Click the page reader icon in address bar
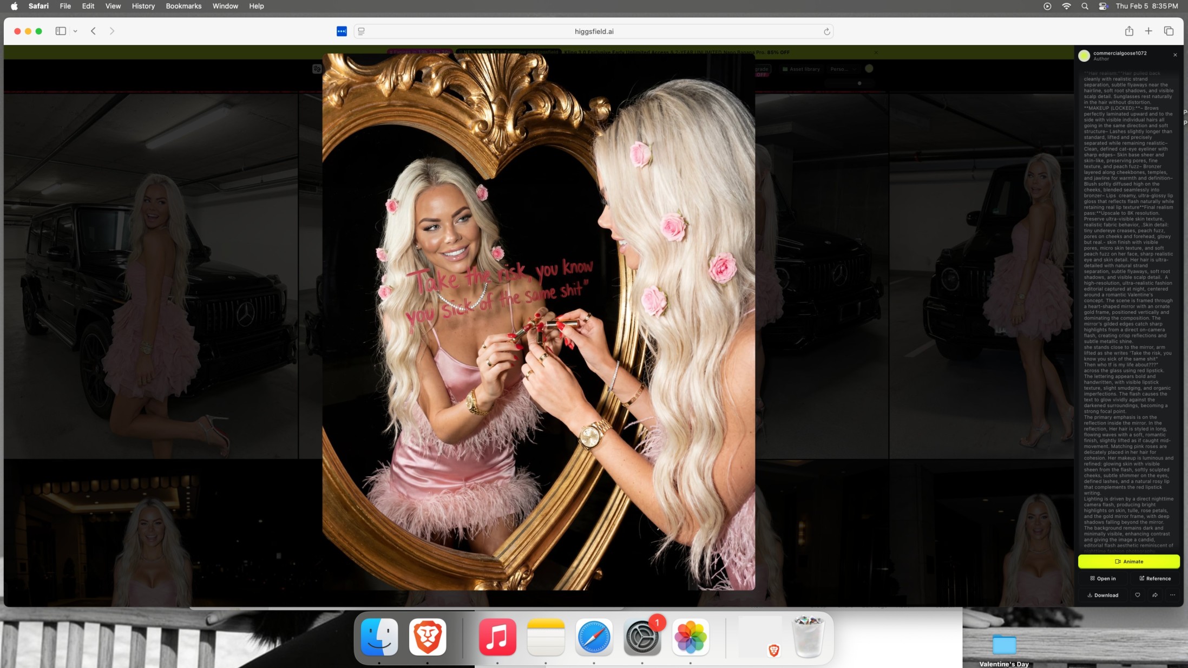This screenshot has width=1188, height=668. pos(362,31)
